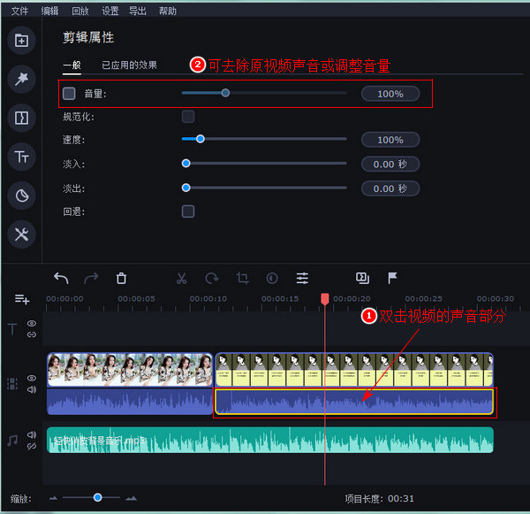Hide the title track eye icon
The width and height of the screenshot is (530, 514).
click(x=32, y=324)
